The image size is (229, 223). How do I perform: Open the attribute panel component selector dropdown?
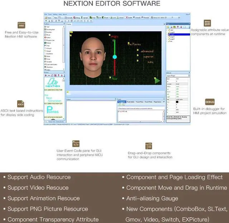[188, 76]
